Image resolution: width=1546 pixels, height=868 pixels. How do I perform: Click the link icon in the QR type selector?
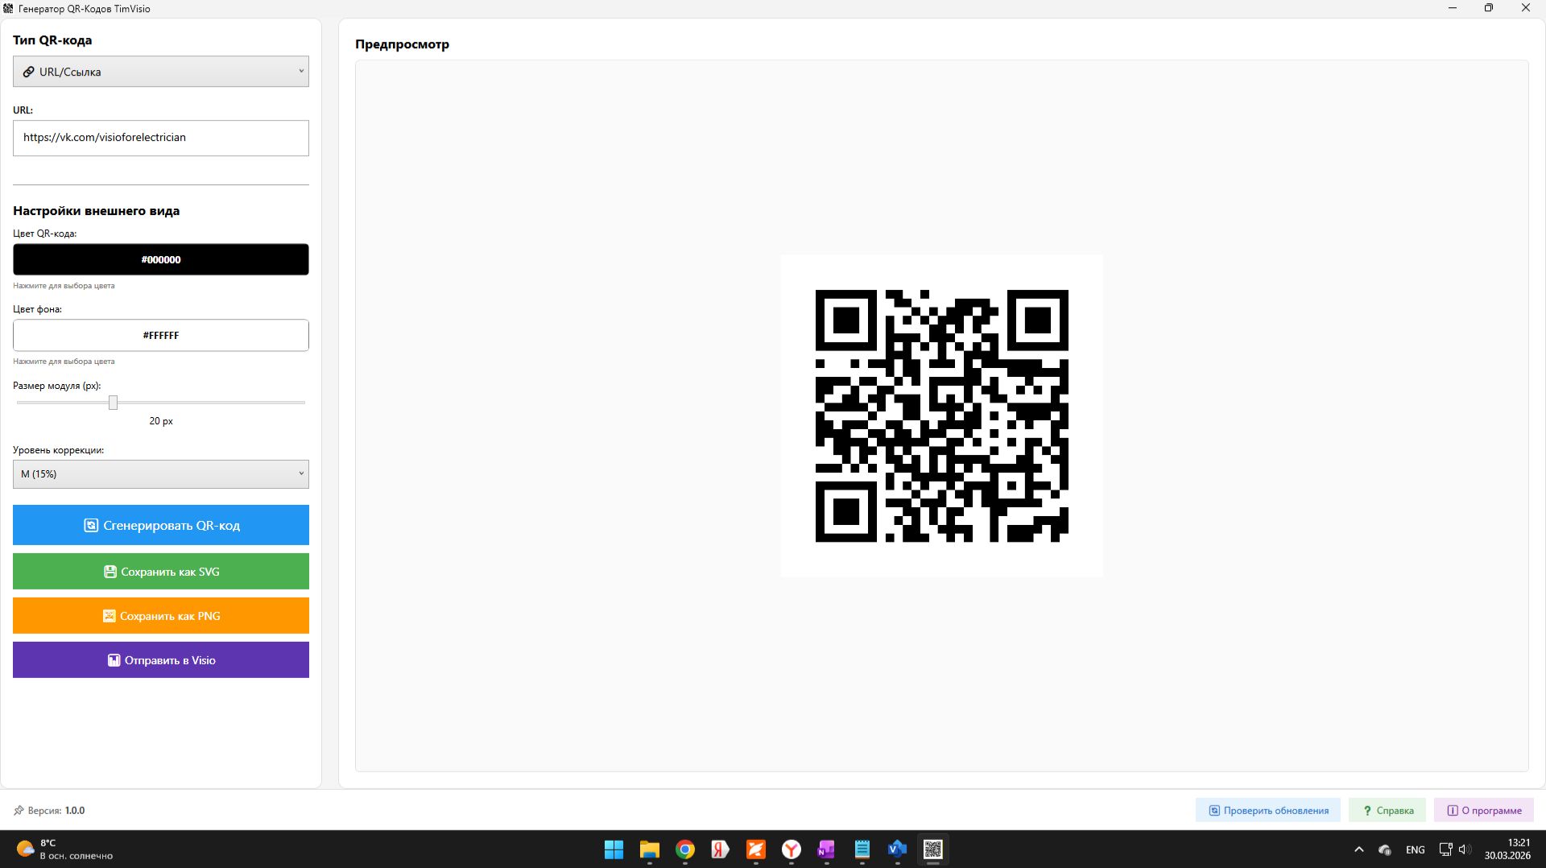(x=30, y=72)
